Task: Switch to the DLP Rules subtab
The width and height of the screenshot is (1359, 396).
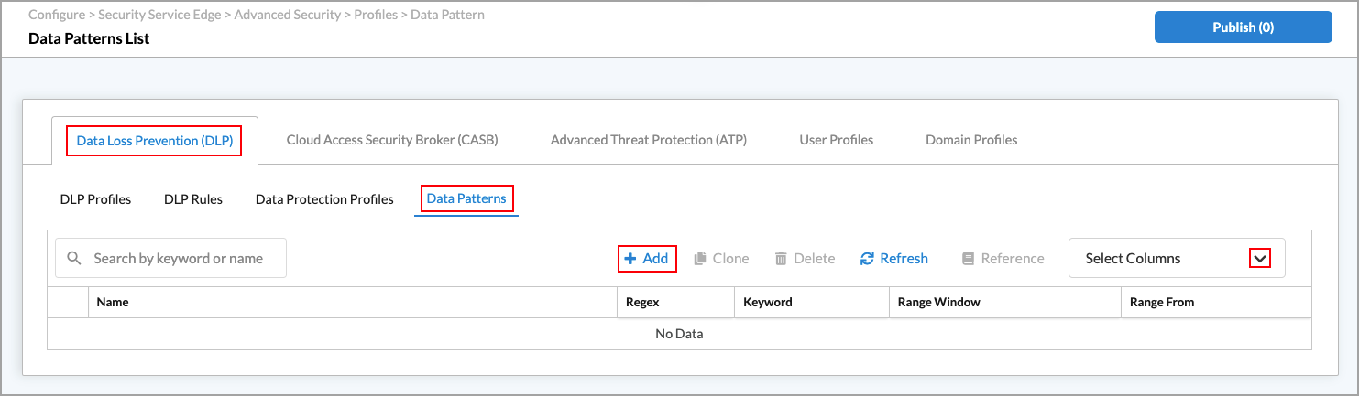Action: (193, 198)
